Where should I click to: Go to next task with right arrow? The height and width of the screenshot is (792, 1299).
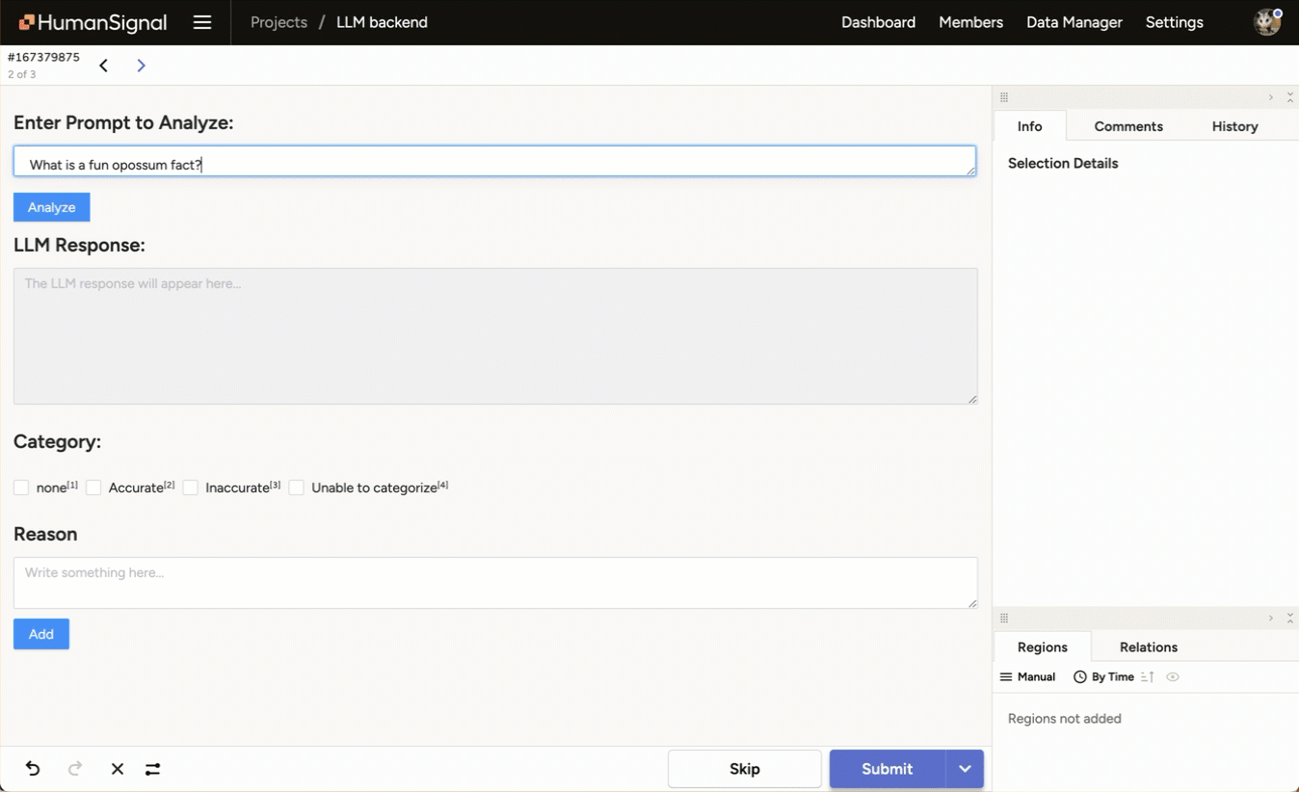pyautogui.click(x=141, y=65)
